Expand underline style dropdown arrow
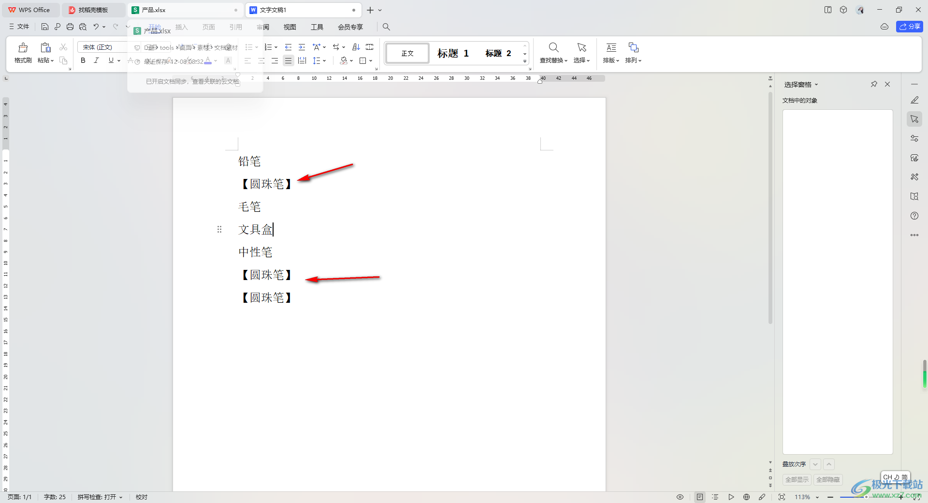The width and height of the screenshot is (928, 503). coord(119,60)
